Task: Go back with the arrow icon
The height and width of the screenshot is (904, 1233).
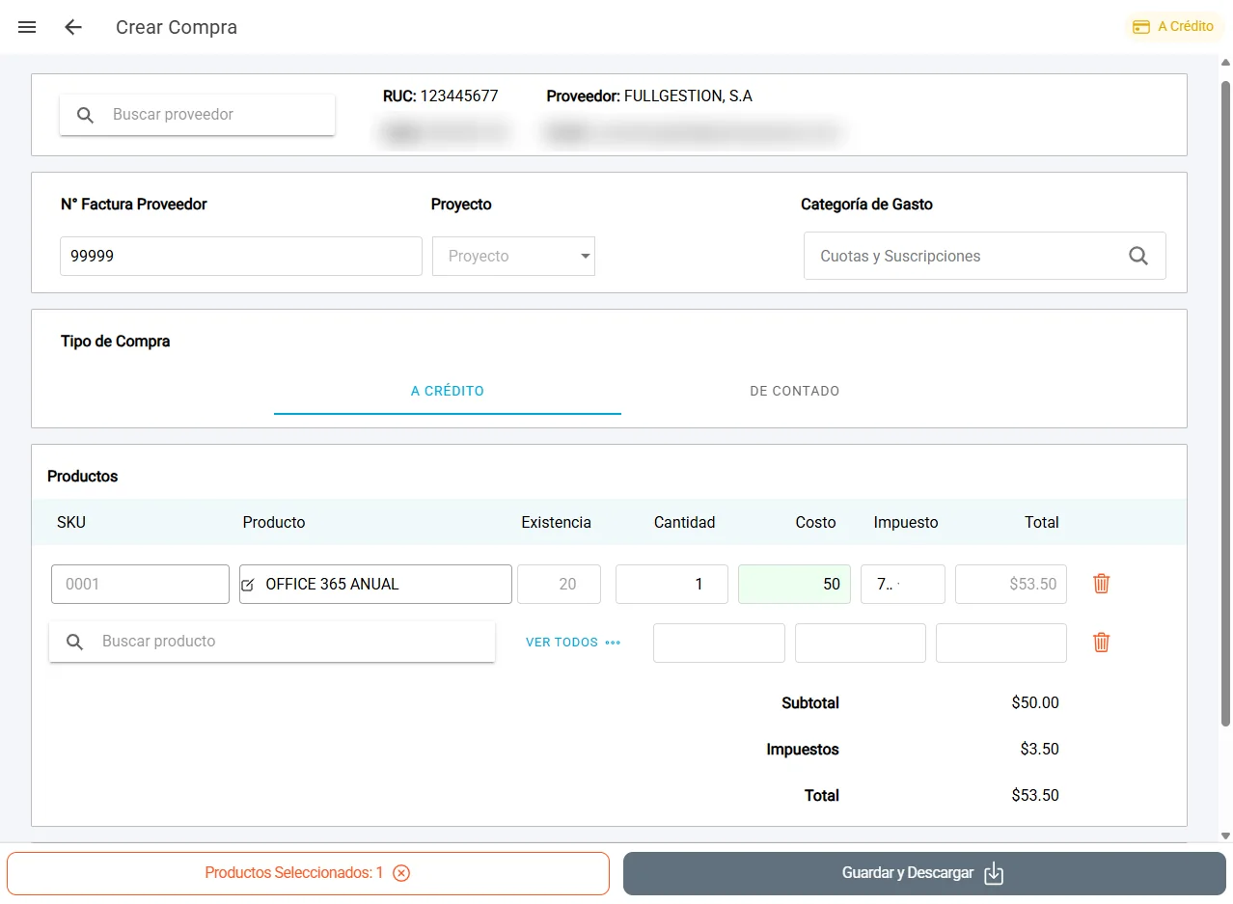Action: click(73, 27)
